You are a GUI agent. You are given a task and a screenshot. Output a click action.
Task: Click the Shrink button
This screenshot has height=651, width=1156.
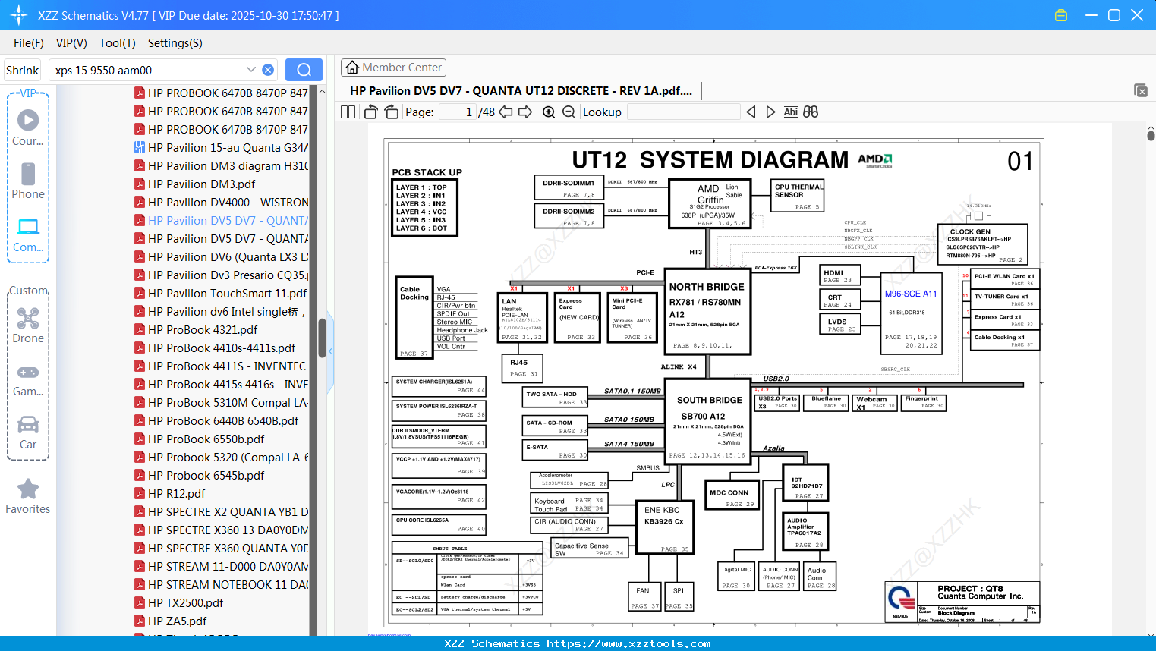pyautogui.click(x=23, y=70)
